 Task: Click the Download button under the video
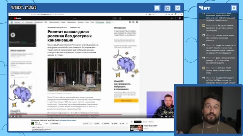(106, 124)
